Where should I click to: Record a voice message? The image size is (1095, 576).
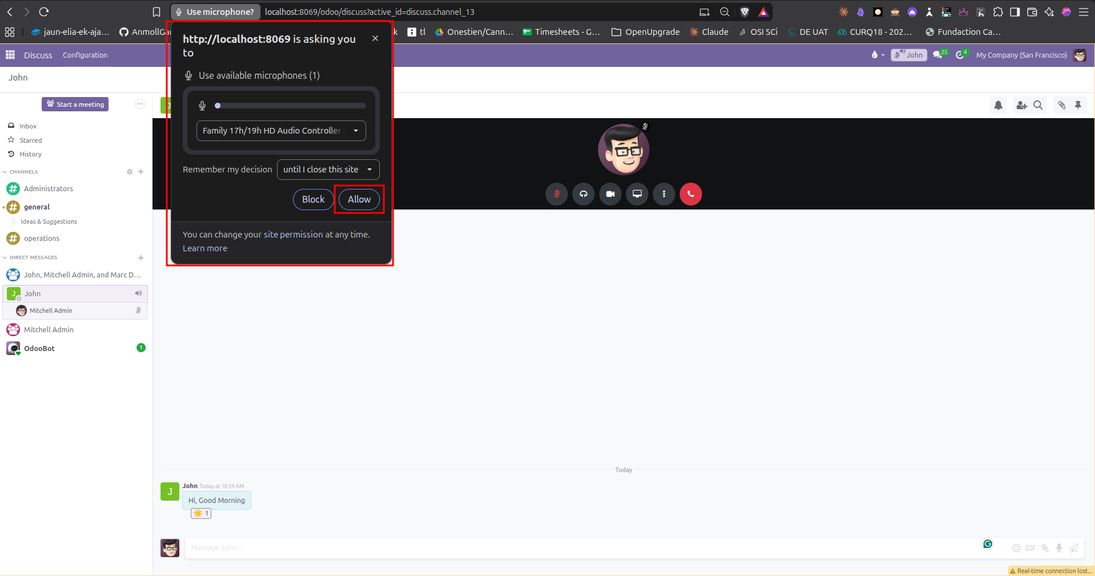click(1059, 548)
